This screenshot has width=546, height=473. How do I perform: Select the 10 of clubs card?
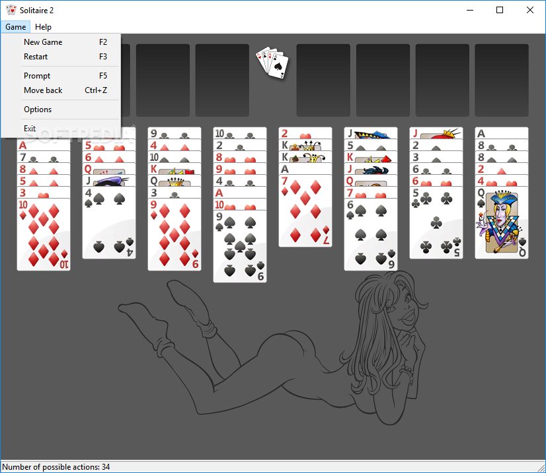tap(240, 133)
